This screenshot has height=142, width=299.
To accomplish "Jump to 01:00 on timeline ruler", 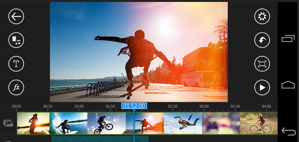I will (79, 106).
